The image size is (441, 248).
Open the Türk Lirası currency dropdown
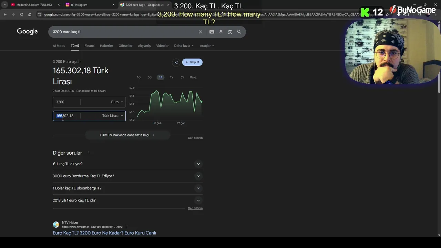(113, 116)
